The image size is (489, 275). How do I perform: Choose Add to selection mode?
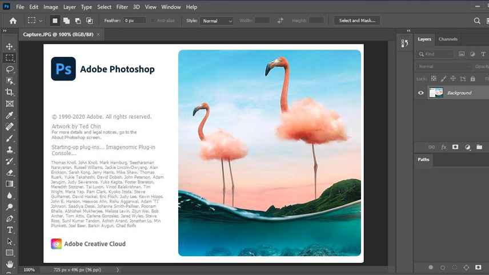tap(66, 21)
